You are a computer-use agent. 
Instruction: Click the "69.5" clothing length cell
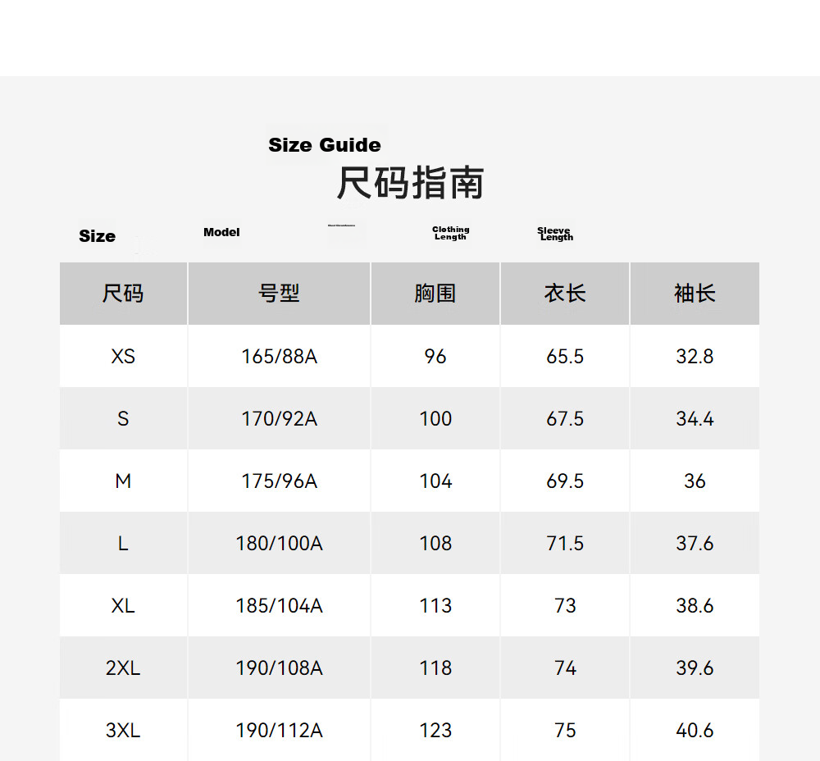565,481
